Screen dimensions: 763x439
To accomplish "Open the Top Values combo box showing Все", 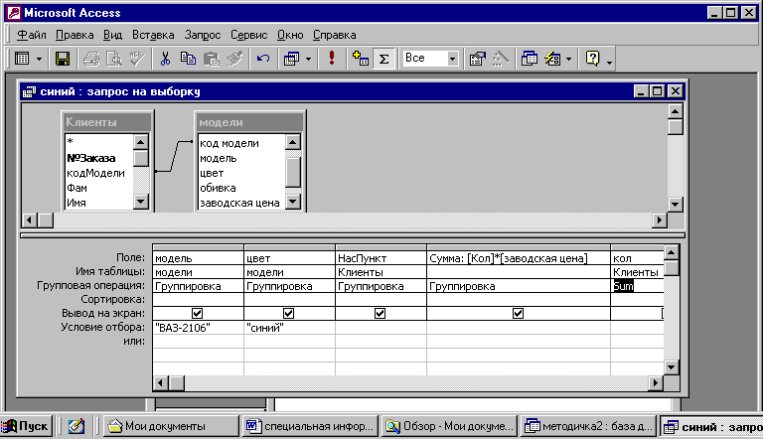I will coord(430,59).
